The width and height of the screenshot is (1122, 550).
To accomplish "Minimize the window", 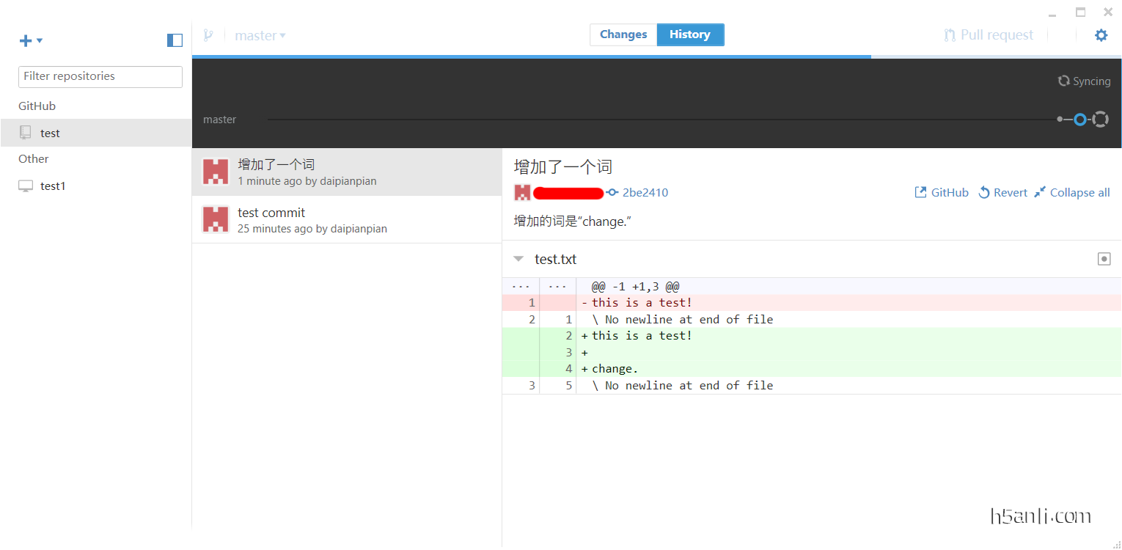I will 1052,15.
